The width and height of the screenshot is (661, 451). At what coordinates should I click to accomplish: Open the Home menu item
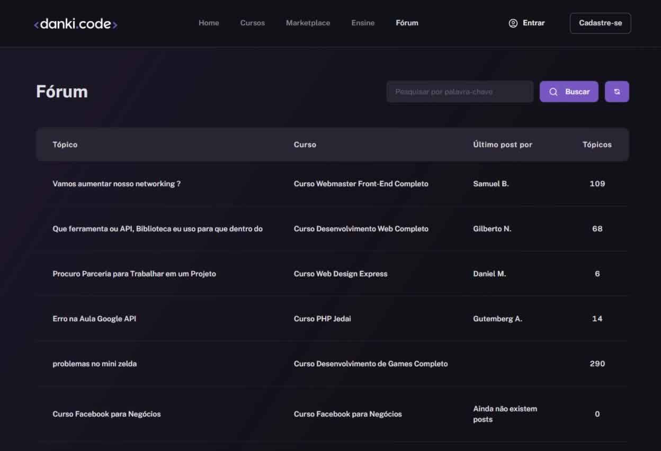209,23
